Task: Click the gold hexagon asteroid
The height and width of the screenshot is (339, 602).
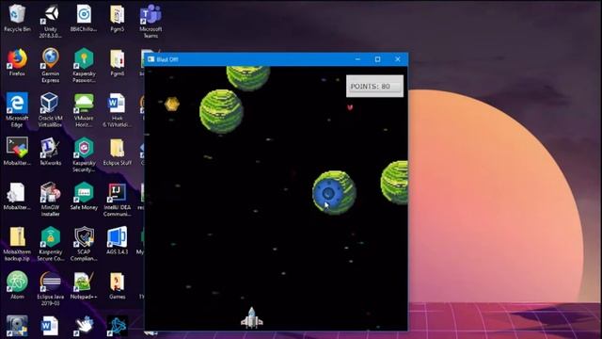Action: click(171, 104)
